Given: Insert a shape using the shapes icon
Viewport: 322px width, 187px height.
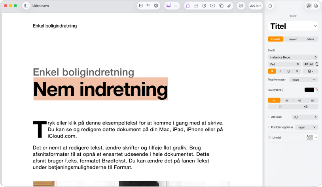Looking at the screenshot, I should pyautogui.click(x=221, y=6).
